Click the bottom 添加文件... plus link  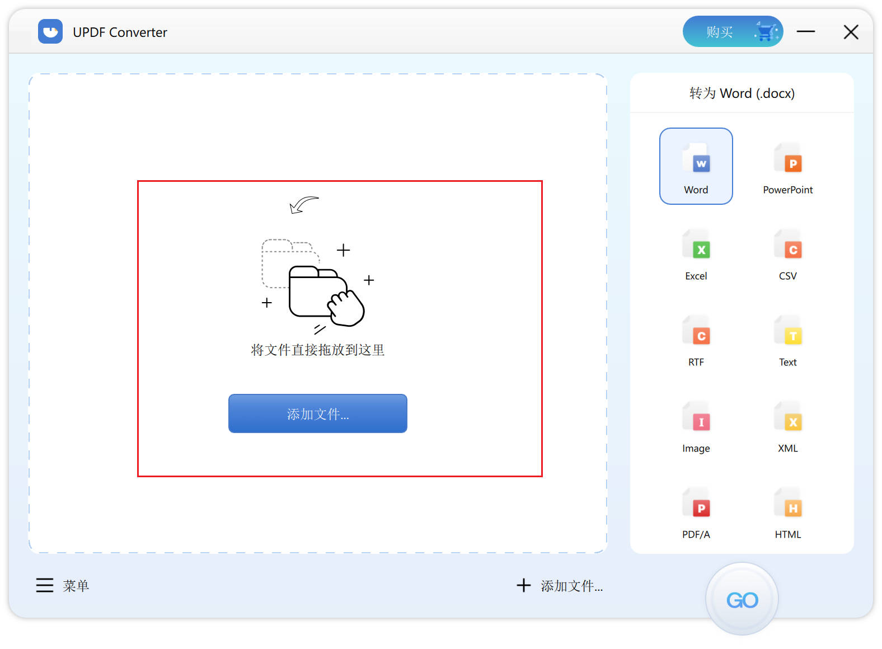coord(560,585)
